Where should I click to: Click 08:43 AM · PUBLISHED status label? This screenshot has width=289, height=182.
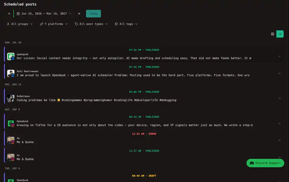[x=144, y=117]
